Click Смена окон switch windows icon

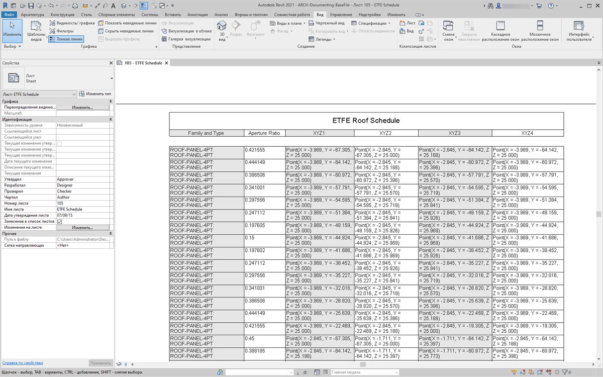pos(448,31)
